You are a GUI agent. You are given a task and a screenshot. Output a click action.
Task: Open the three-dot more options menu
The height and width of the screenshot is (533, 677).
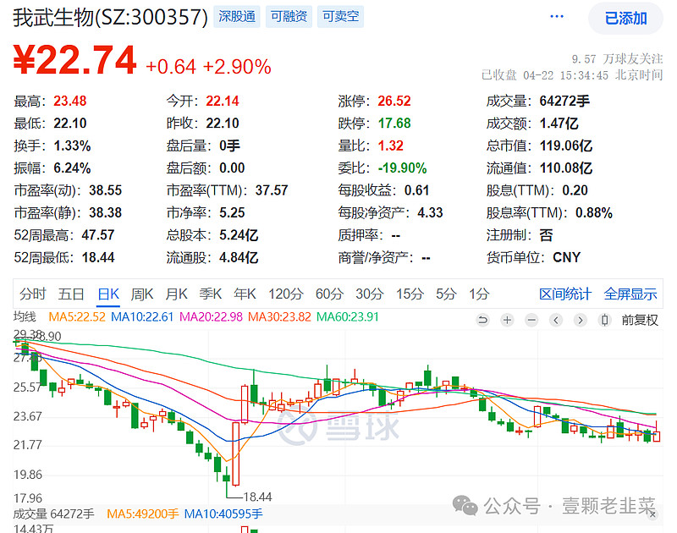(556, 17)
